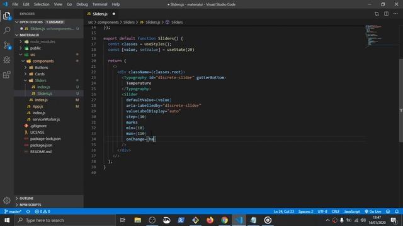Split the editor to the right
The width and height of the screenshot is (403, 226).
(386, 14)
